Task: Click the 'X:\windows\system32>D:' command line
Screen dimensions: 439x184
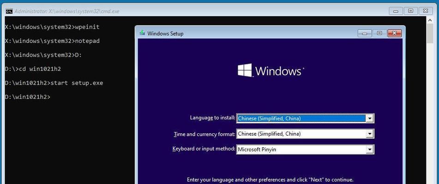Action: 43,55
